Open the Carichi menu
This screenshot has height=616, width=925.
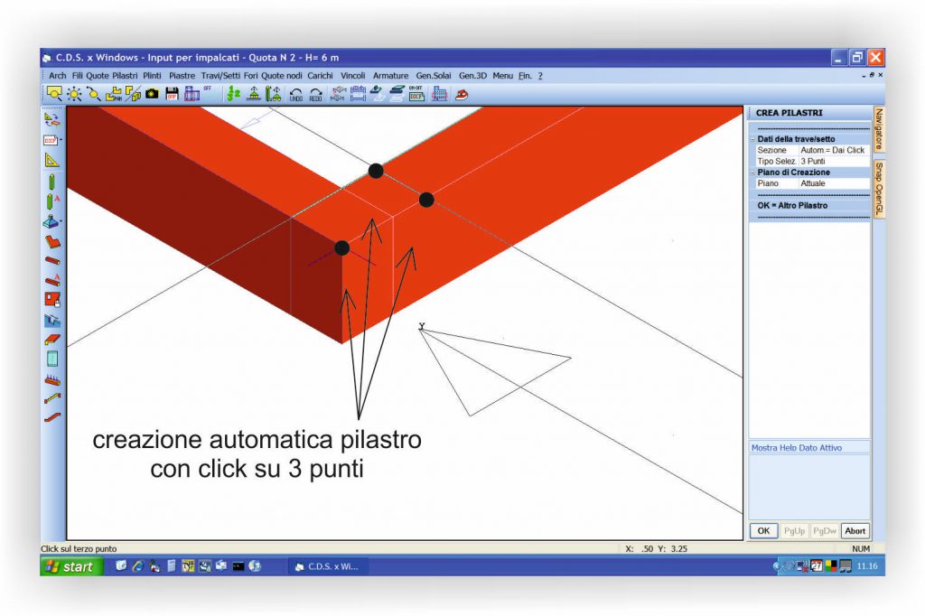click(x=321, y=76)
